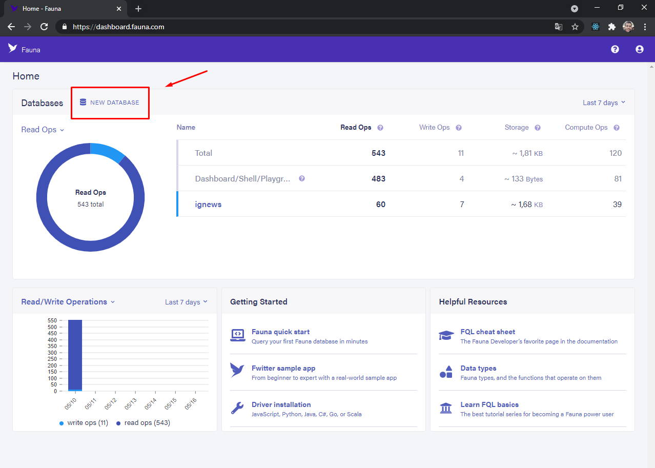Open the Driver installation link
This screenshot has height=468, width=655.
point(281,404)
